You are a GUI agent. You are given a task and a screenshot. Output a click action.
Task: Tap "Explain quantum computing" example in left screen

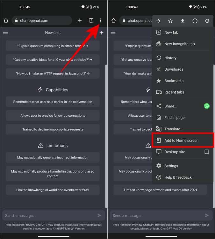click(53, 46)
